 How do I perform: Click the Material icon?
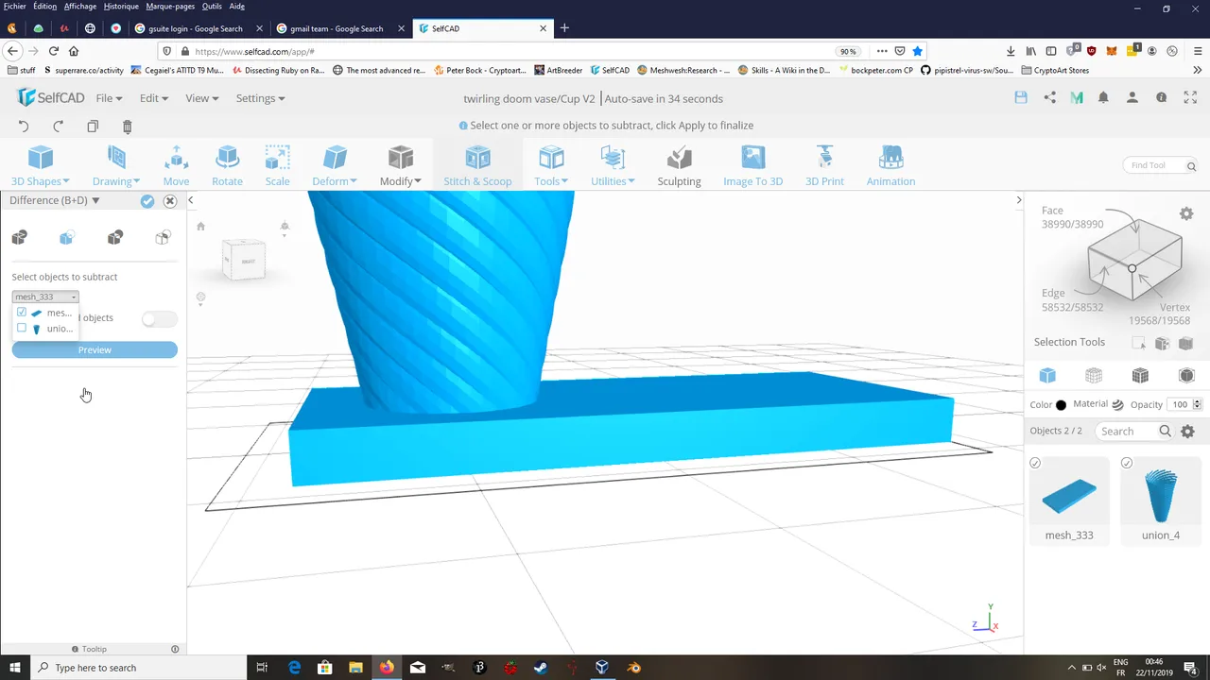point(1117,404)
